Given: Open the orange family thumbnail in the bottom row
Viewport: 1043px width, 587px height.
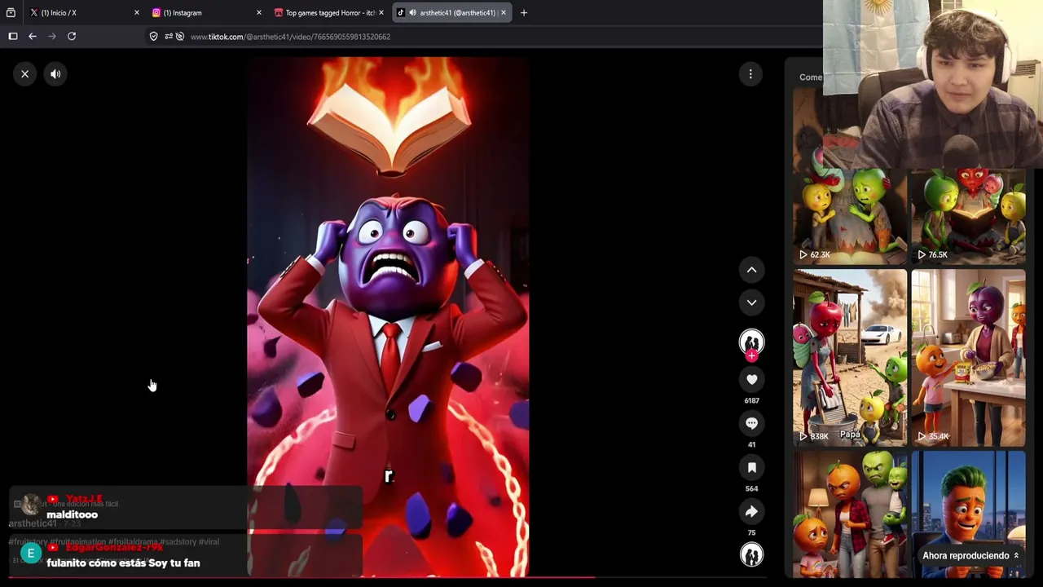Looking at the screenshot, I should [x=850, y=514].
